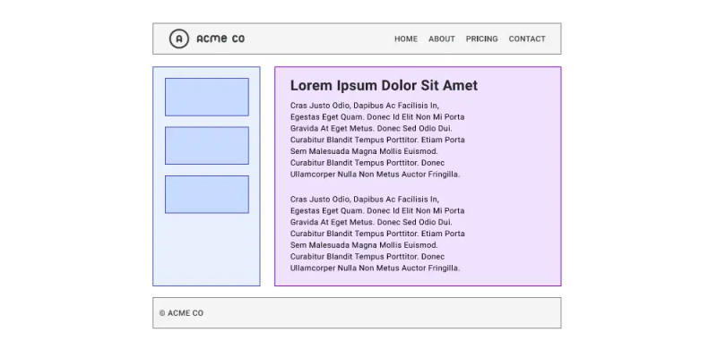Select the third blue sidebar box

pos(207,194)
